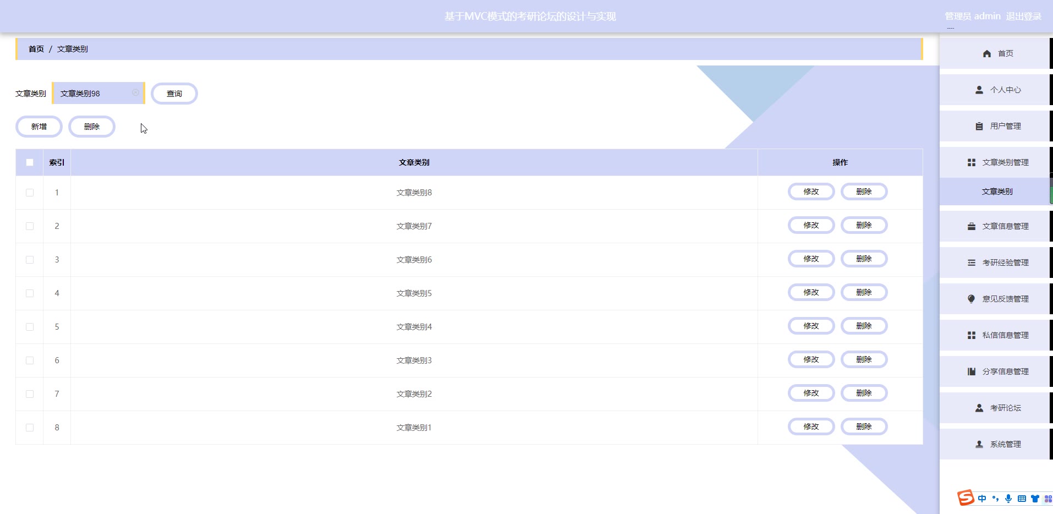Open the 首页 sidebar menu item
This screenshot has height=514, width=1053.
pyautogui.click(x=996, y=53)
